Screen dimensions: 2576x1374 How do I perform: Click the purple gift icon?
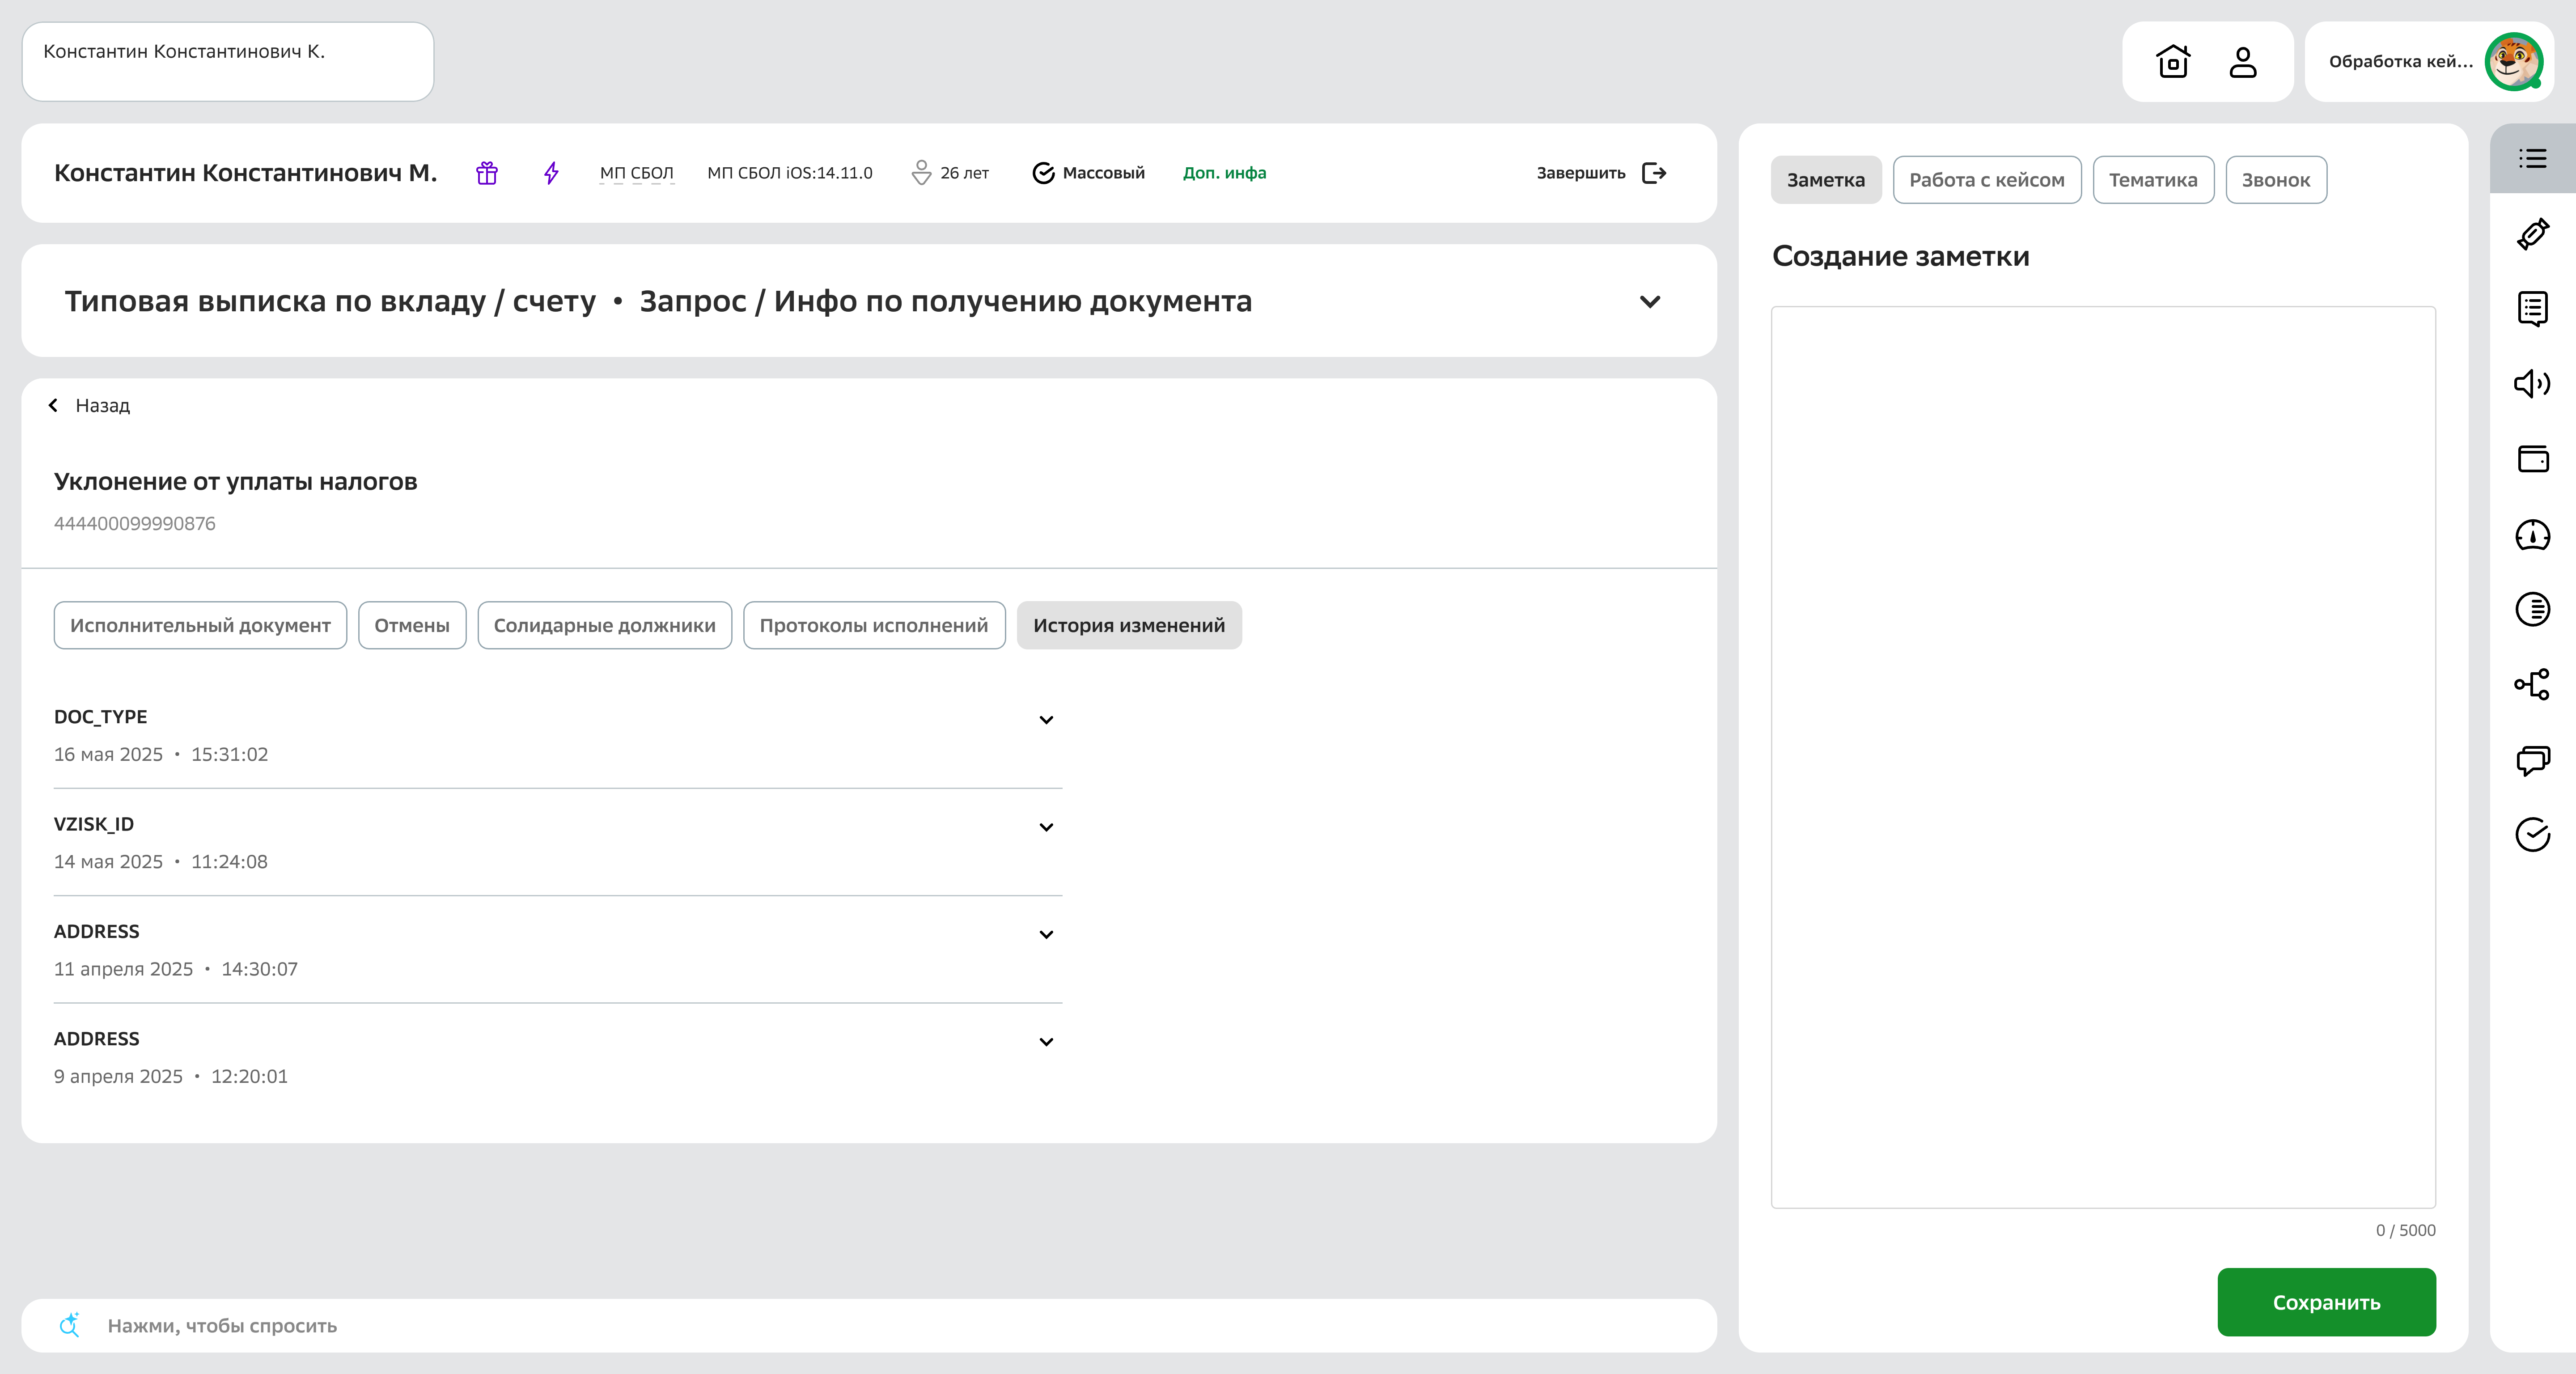tap(487, 173)
